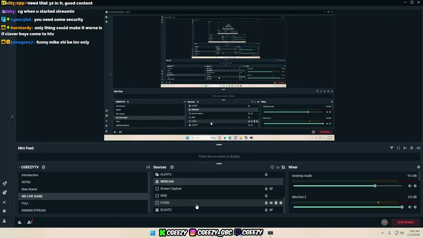Open the display capture icon in Sources header
Screen dimensions: 423x238
(x=272, y=167)
